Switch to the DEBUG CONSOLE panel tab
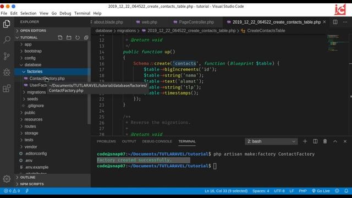Image resolution: width=352 pixels, height=198 pixels. 157,141
